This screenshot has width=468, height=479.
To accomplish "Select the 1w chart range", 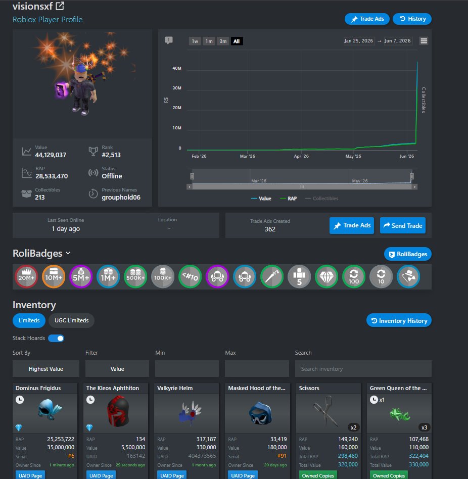I will [x=195, y=41].
